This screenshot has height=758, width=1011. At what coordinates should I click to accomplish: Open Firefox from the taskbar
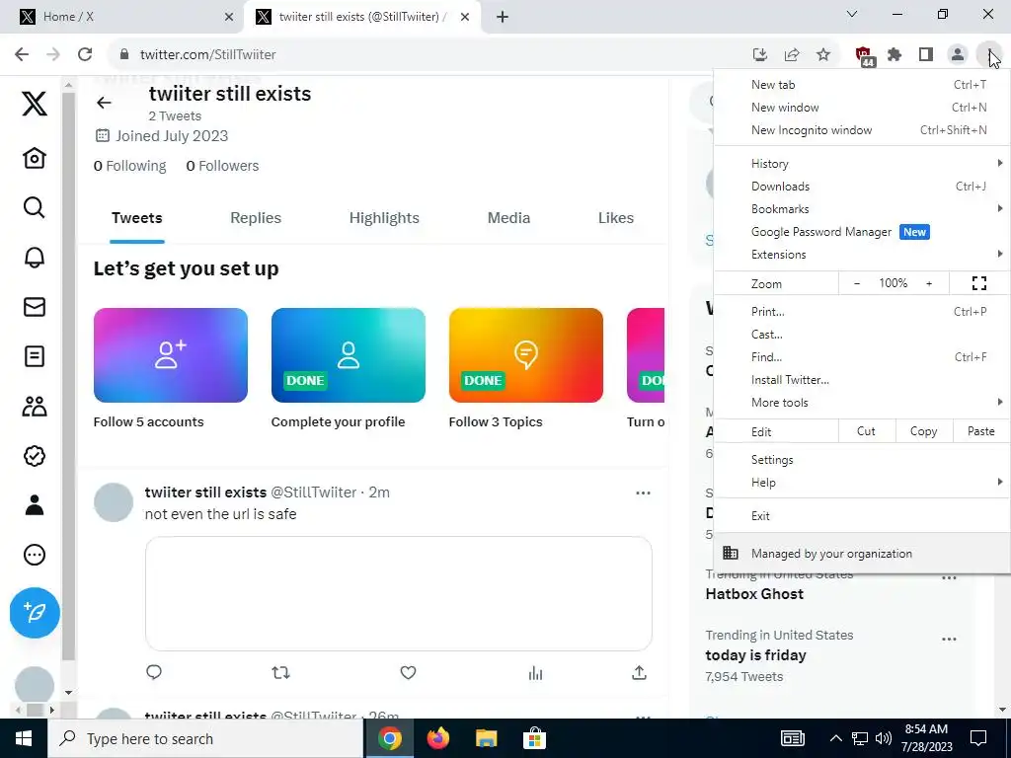438,738
